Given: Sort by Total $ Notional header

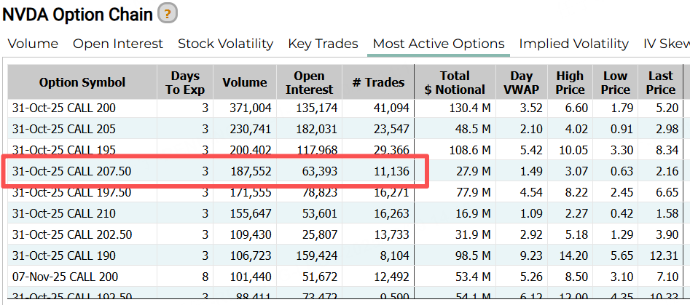Looking at the screenshot, I should (455, 82).
